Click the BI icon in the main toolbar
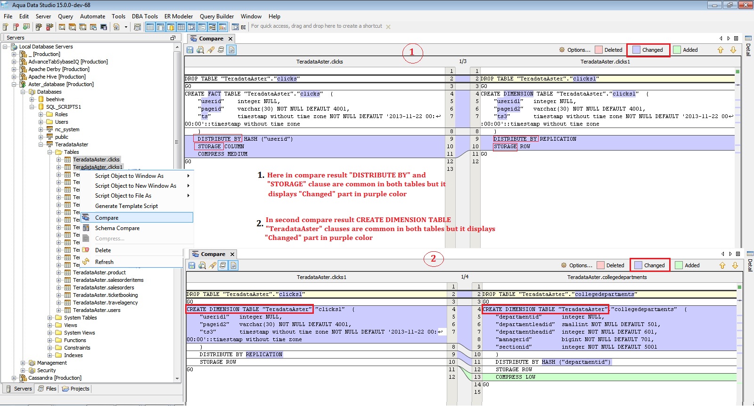754x407 pixels. coord(239,27)
